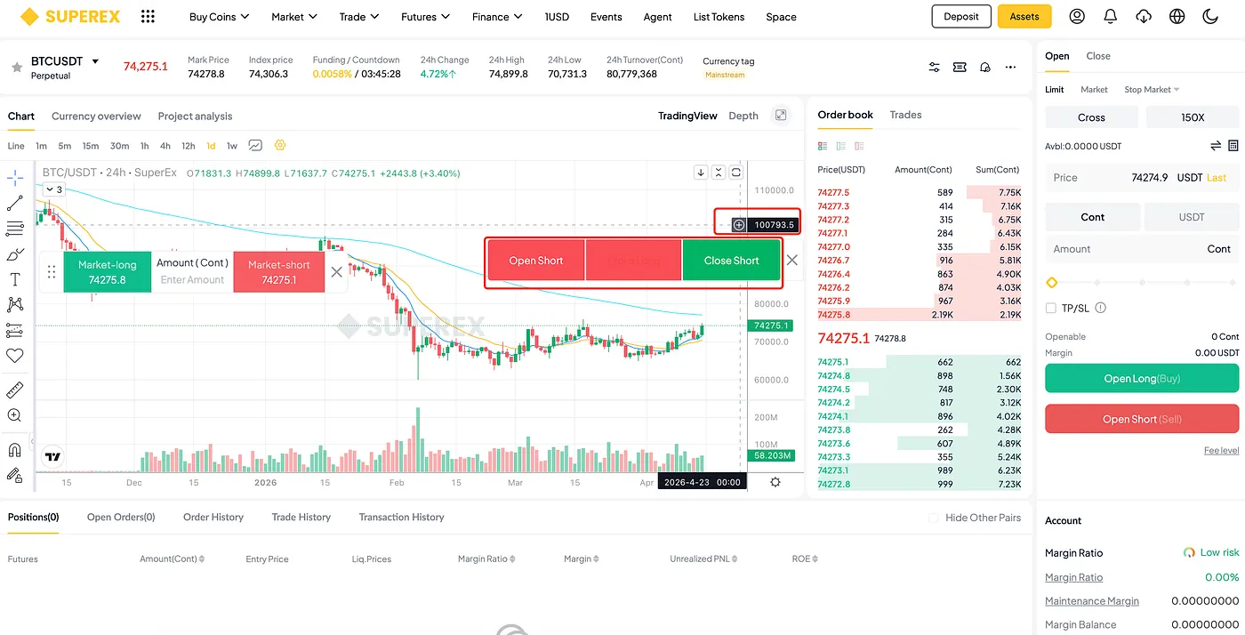Show only buy orders in the order book
Image resolution: width=1245 pixels, height=635 pixels.
tap(841, 146)
